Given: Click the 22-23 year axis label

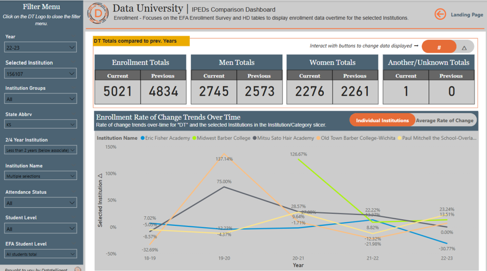Looking at the screenshot, I should pos(447,258).
